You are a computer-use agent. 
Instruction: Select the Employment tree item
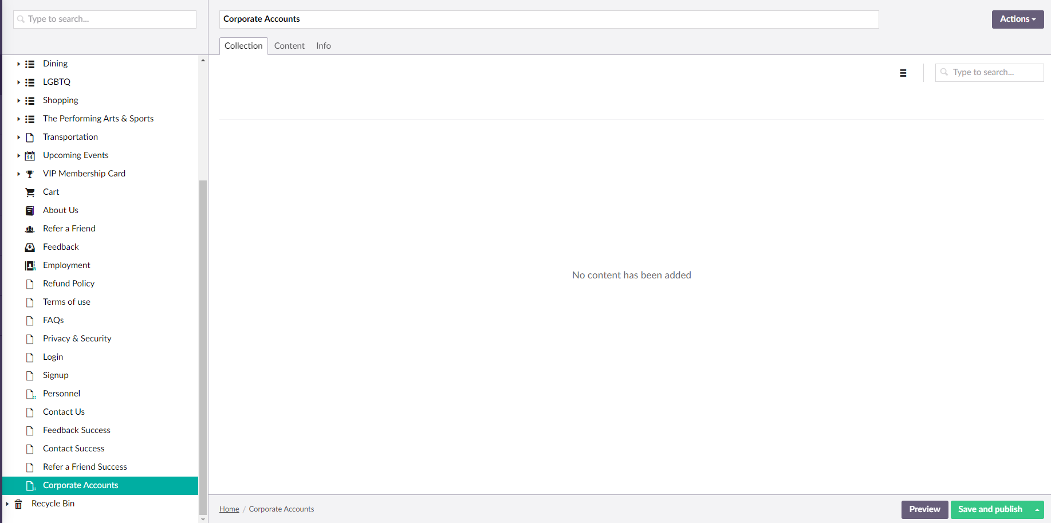tap(66, 265)
